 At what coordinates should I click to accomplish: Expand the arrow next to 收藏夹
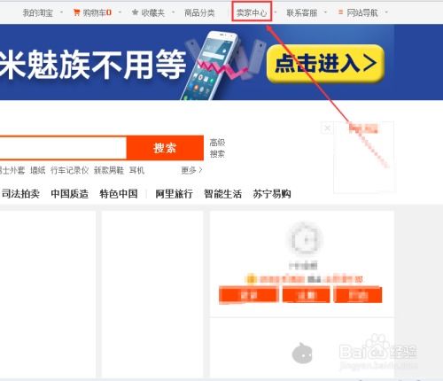click(173, 12)
